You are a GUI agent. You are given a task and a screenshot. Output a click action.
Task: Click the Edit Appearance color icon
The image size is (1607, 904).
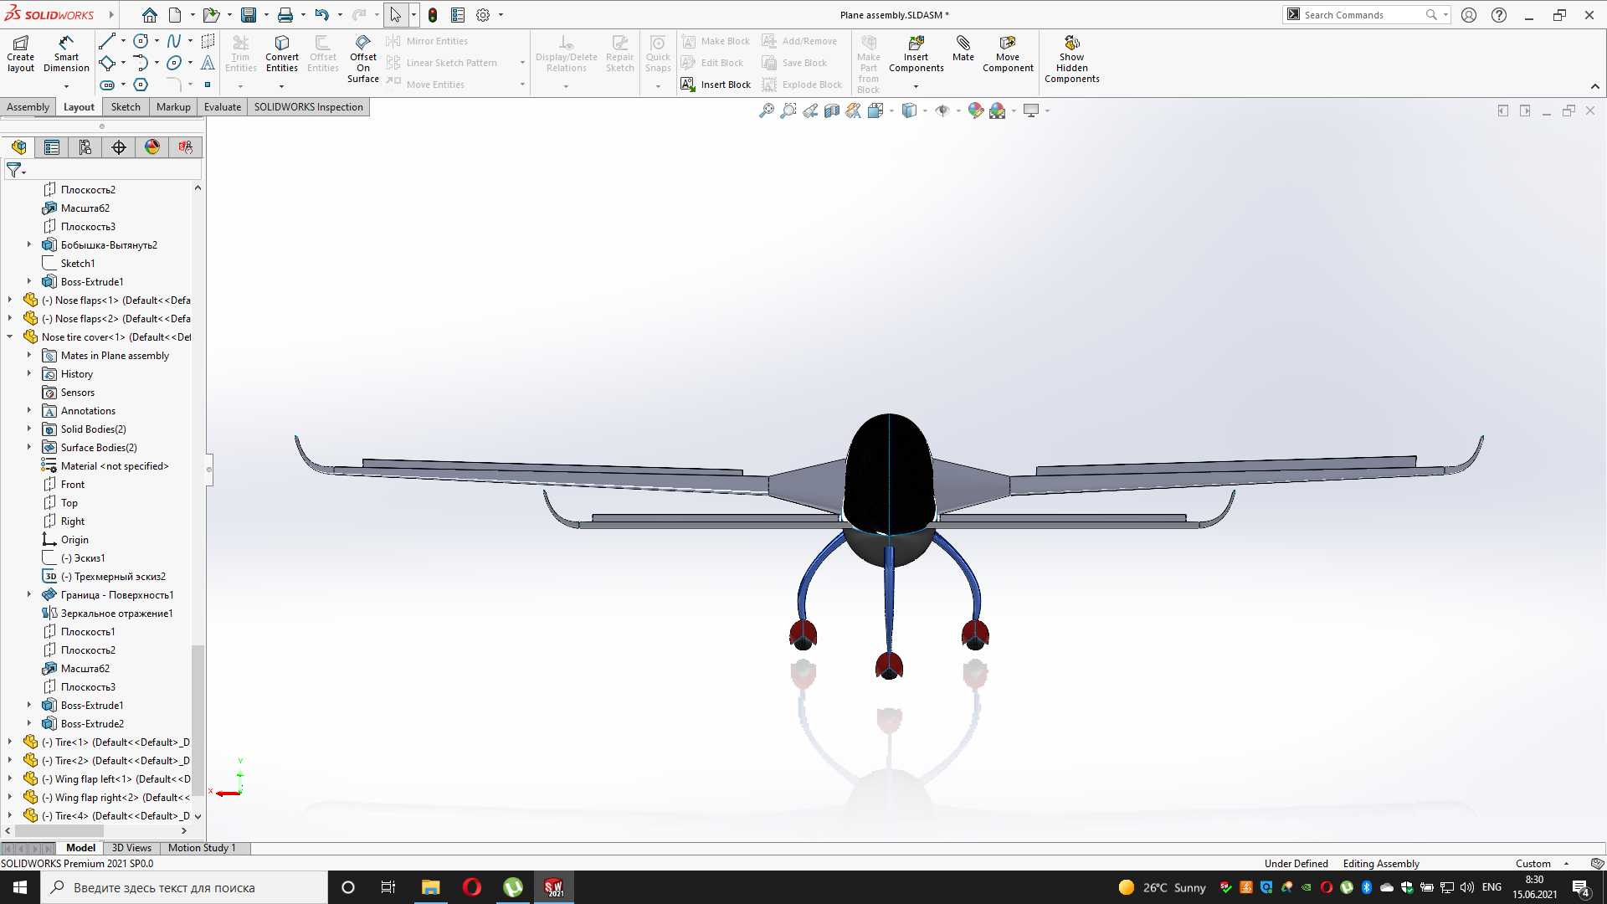[x=975, y=110]
